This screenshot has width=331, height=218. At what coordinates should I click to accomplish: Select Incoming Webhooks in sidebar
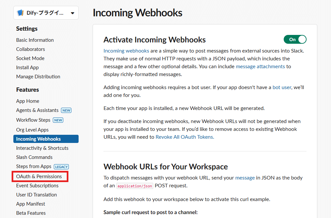click(46, 139)
